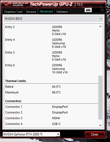Select the Entry 5 row label
Image resolution: width=110 pixels, height=142 pixels.
(x=10, y=52)
